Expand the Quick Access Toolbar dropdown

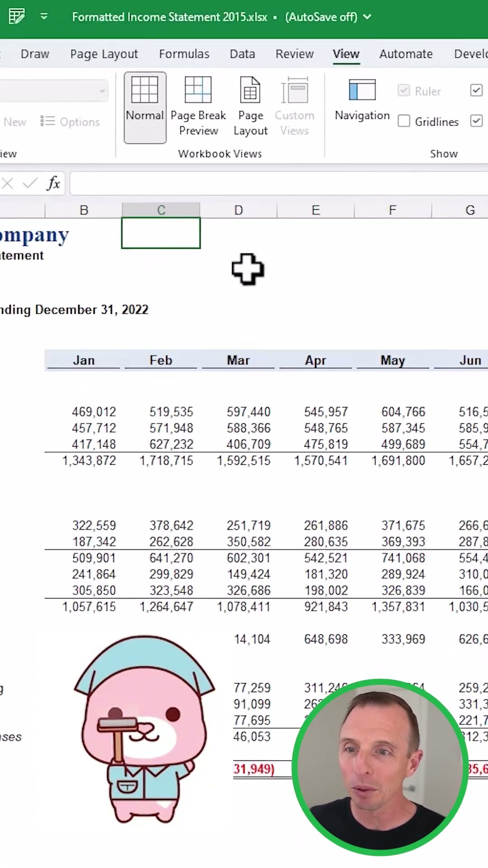(x=44, y=17)
